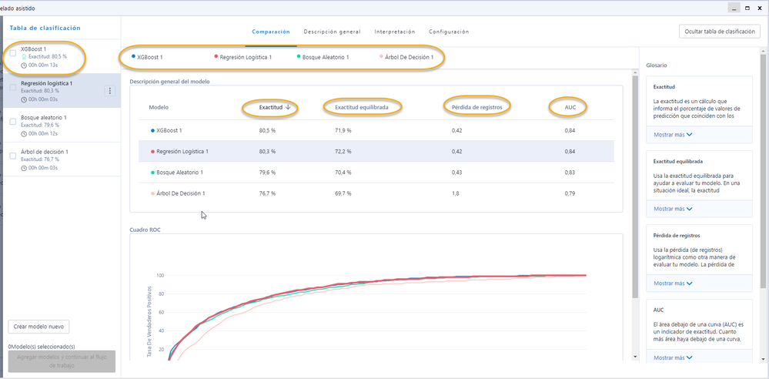The height and width of the screenshot is (379, 769).
Task: Open the Descripción general tab
Action: (332, 32)
